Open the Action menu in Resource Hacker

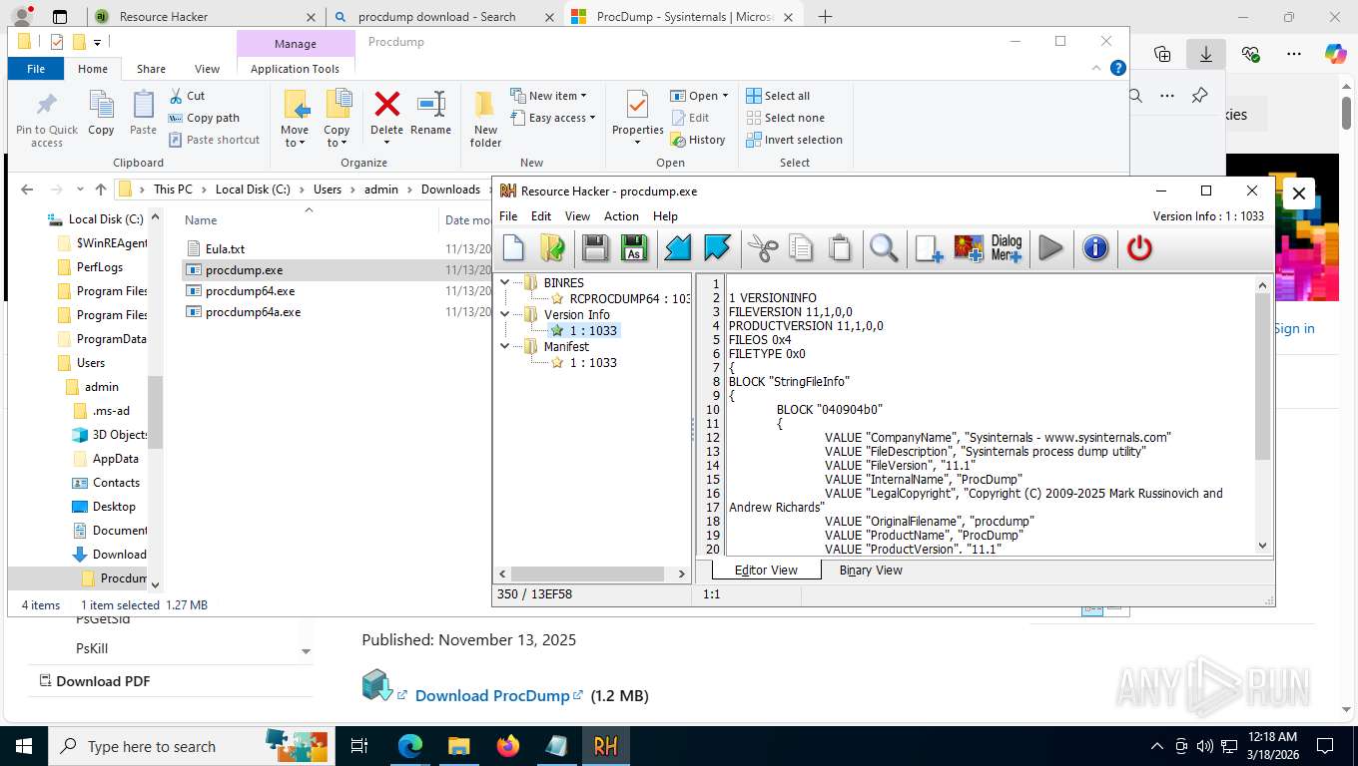tap(621, 216)
